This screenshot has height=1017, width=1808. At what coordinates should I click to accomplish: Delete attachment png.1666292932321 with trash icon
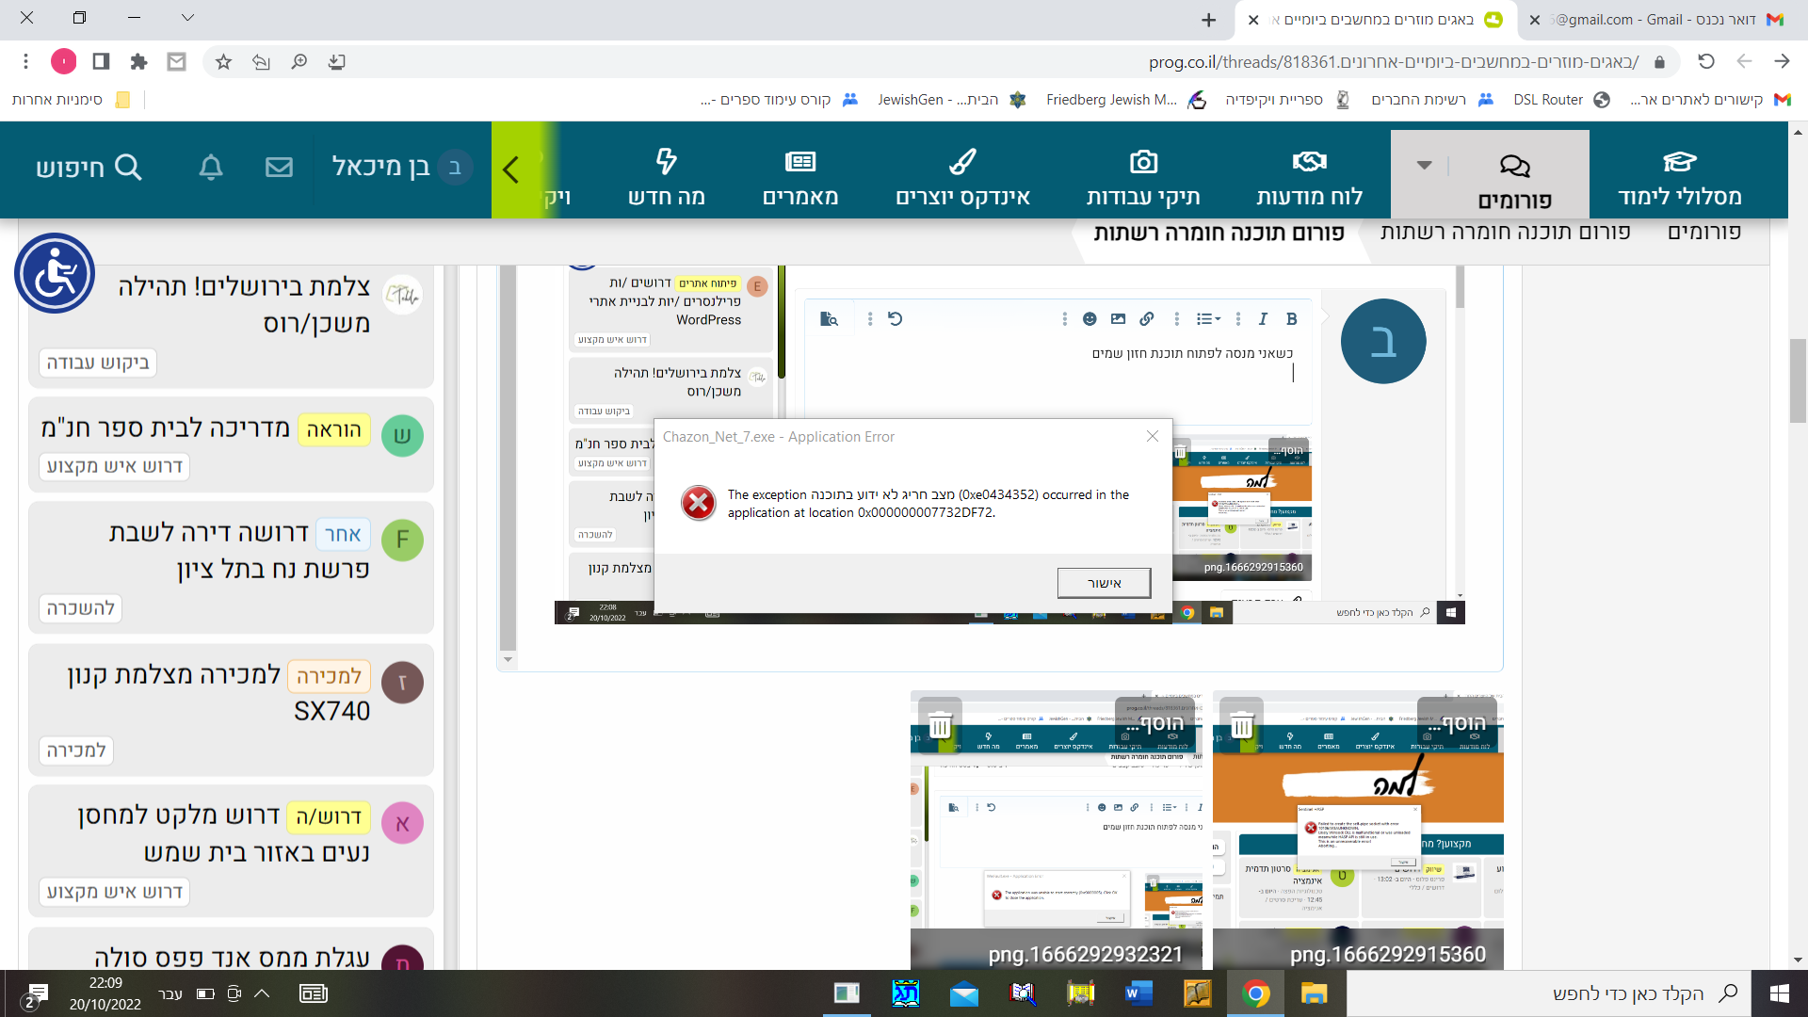(x=940, y=725)
